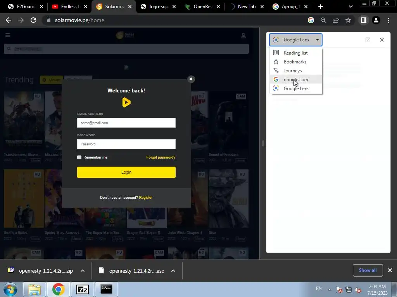Click Show all downloads
This screenshot has width=397, height=297.
tap(368, 270)
